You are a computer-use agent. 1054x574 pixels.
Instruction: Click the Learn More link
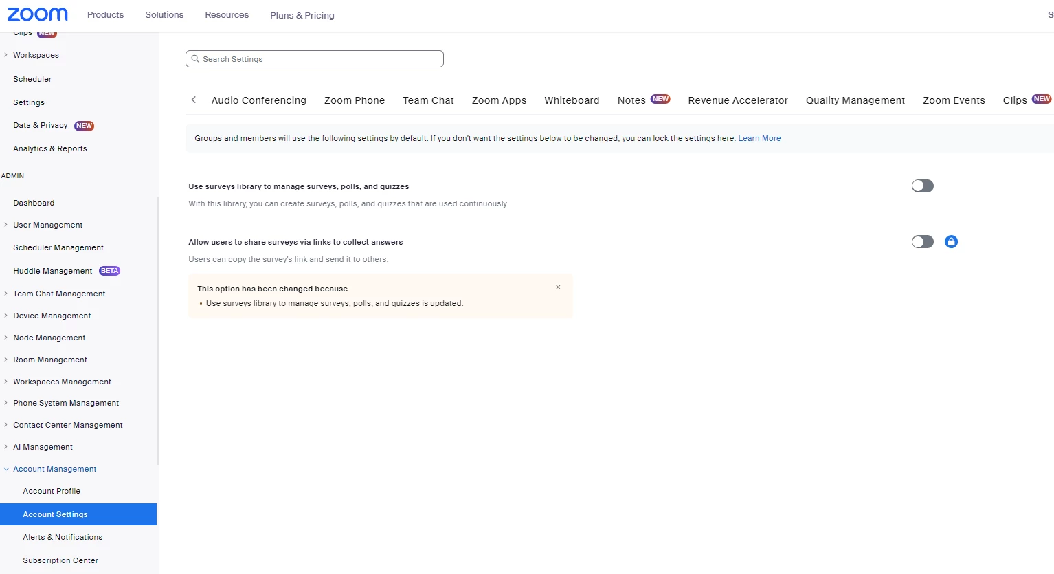(759, 138)
